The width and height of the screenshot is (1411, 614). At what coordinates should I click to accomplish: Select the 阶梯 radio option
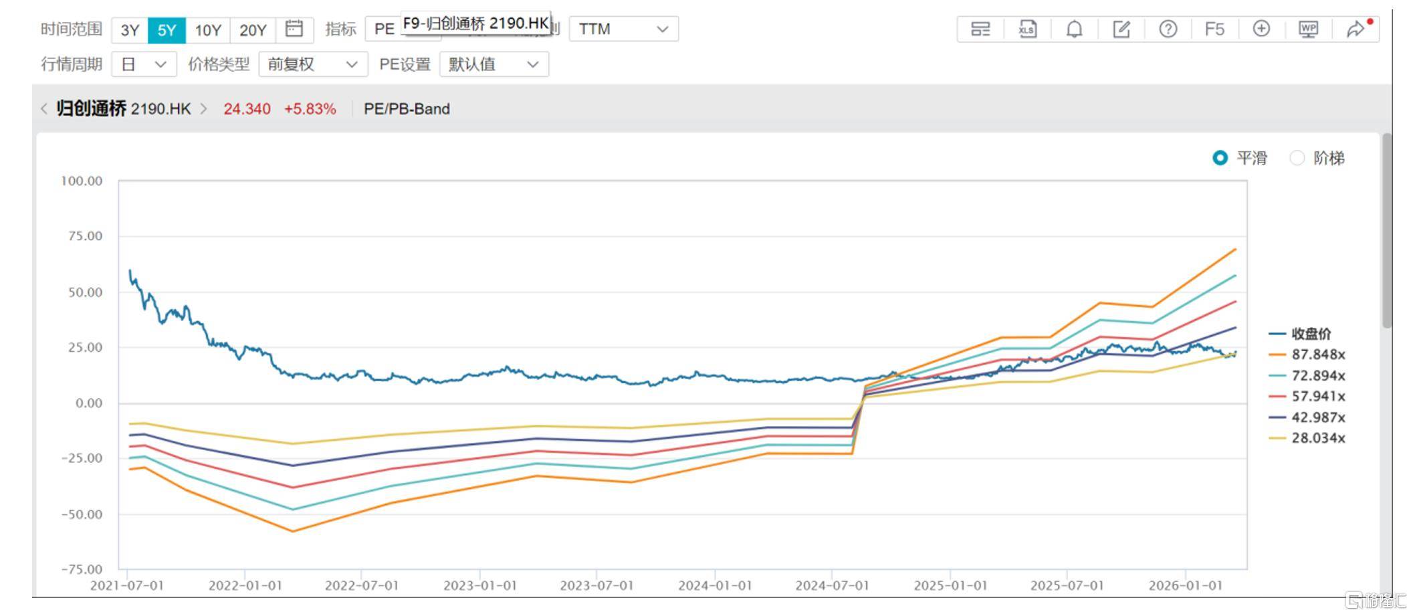(1297, 158)
